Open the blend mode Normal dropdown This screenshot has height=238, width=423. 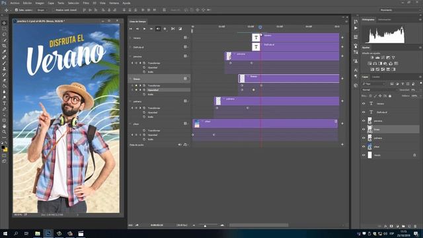380,90
